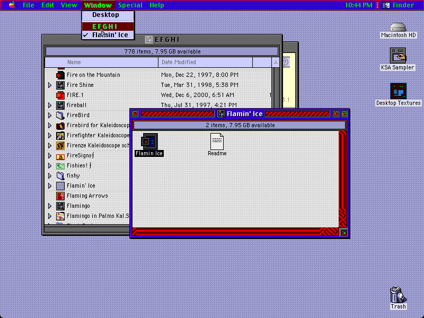
Task: Click the Flamin' Ice folder icon in EFGHI list
Action: coord(60,186)
